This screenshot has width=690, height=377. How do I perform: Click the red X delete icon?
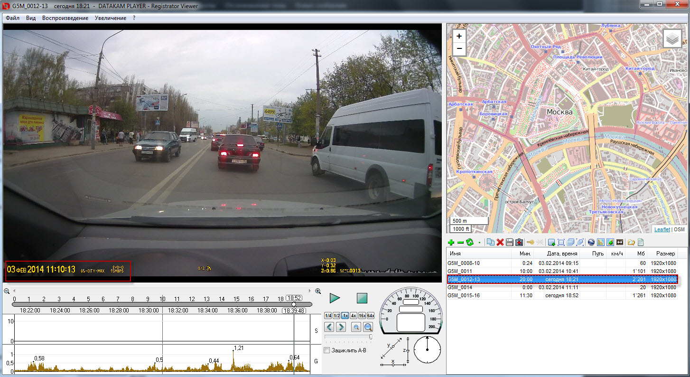coord(500,243)
